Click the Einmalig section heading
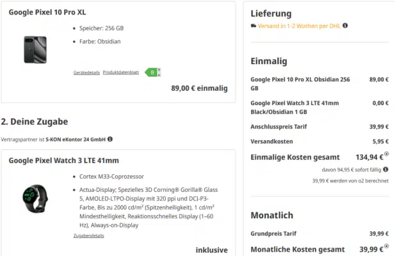The image size is (395, 256). pos(268,61)
